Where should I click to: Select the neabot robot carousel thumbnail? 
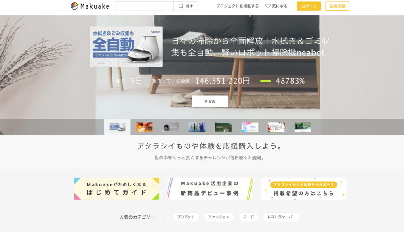118,127
